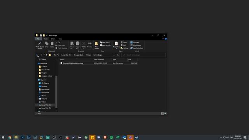
Task: Go up one folder level
Action: [47, 55]
